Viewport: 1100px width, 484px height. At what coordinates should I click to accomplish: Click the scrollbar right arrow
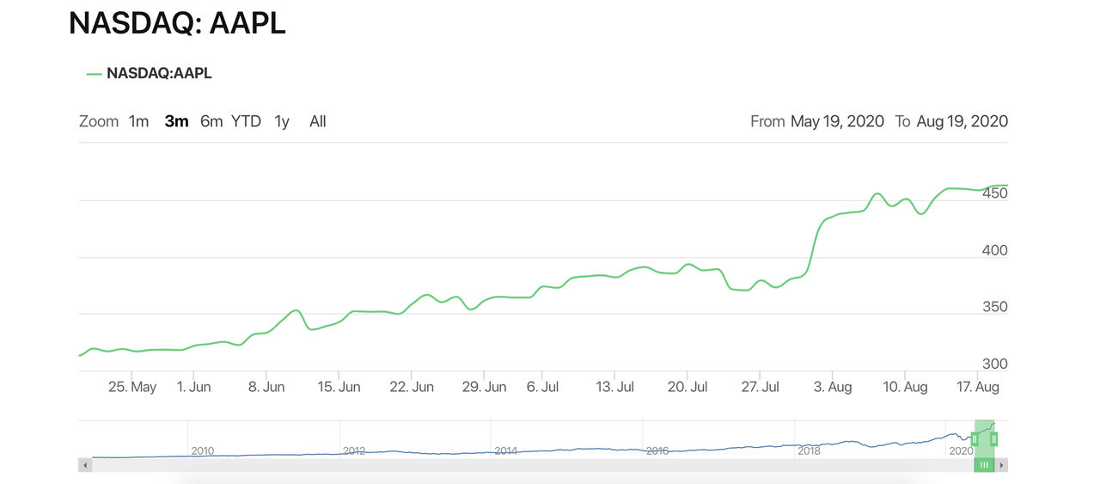(1001, 465)
